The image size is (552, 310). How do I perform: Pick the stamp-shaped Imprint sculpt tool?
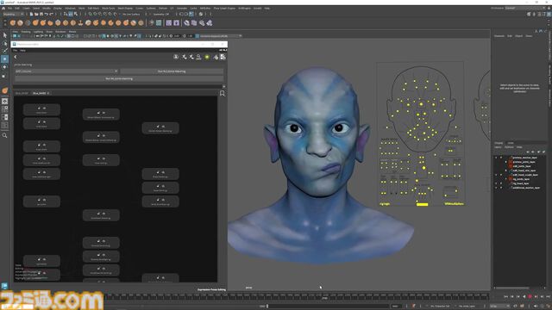click(80, 23)
